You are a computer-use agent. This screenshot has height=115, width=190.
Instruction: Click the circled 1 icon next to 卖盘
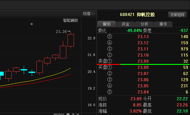[x=109, y=61]
